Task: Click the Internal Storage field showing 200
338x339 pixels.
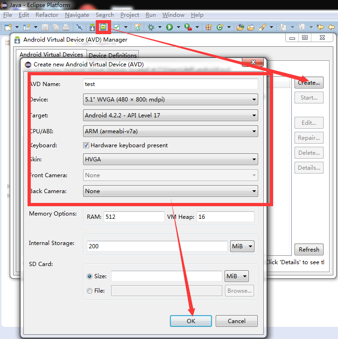Action: pyautogui.click(x=157, y=246)
